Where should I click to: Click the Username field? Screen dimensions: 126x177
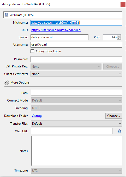(76, 45)
